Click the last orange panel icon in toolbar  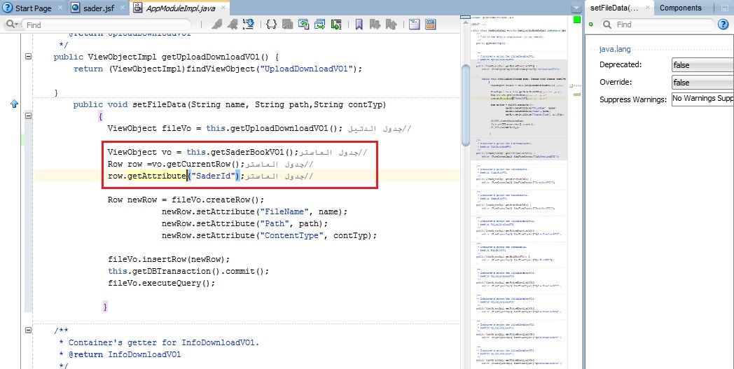click(x=431, y=25)
